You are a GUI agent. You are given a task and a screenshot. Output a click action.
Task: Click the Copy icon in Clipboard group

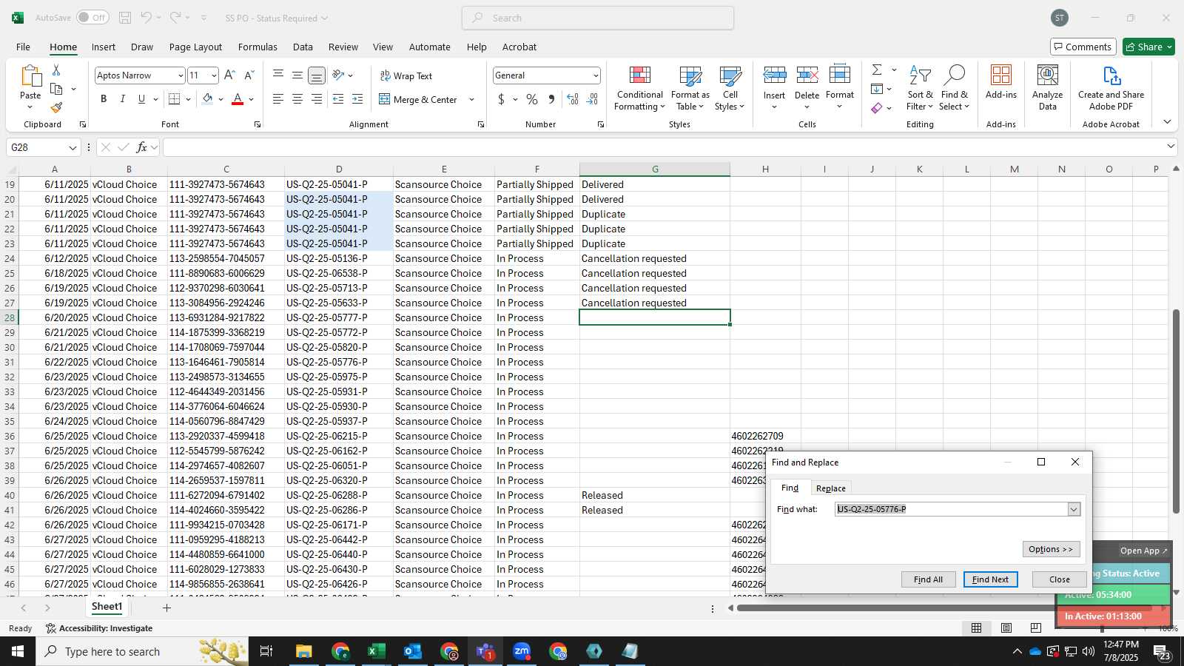(x=56, y=89)
